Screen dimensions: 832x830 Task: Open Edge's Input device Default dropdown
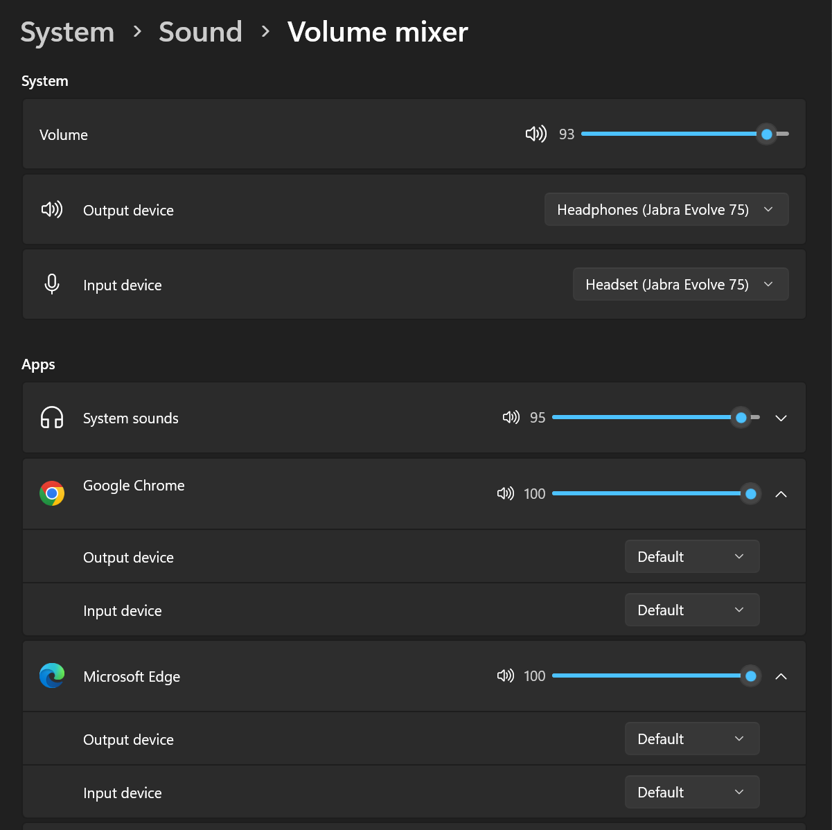[691, 792]
